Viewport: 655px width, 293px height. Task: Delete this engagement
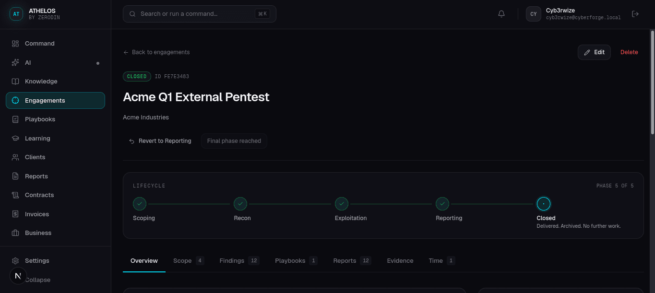point(629,52)
